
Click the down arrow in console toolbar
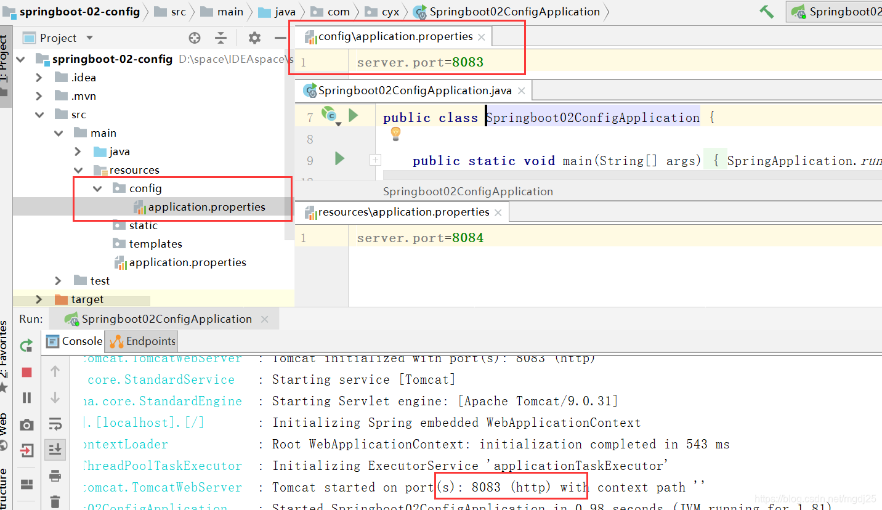coord(55,398)
